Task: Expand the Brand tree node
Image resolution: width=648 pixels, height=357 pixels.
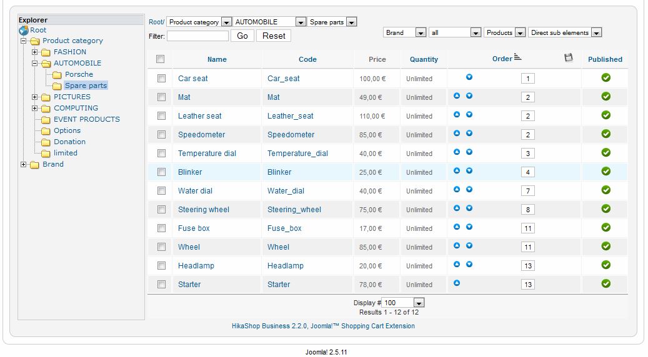Action: 24,164
